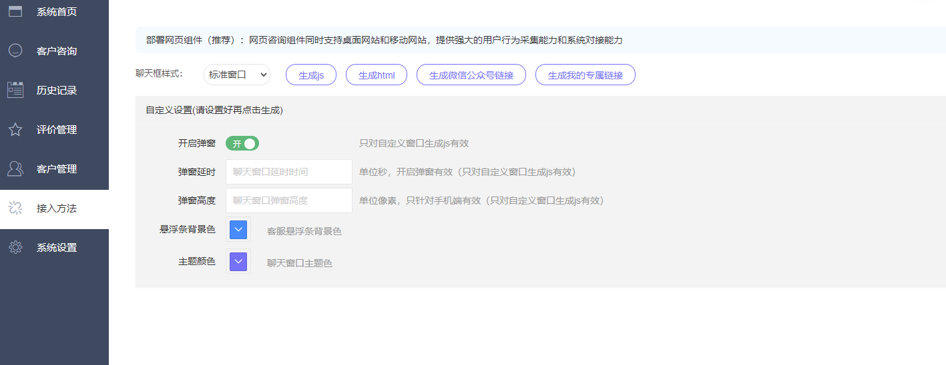Click 生成我的专属链接 button
The height and width of the screenshot is (365, 946).
point(585,75)
